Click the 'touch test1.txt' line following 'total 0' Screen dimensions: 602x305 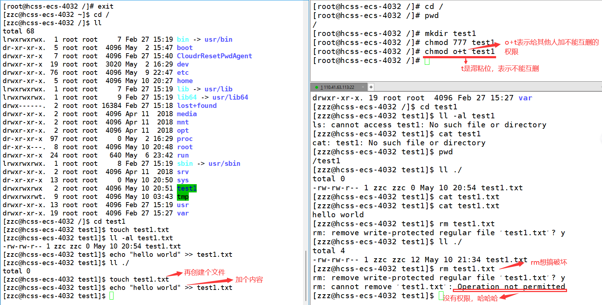pyautogui.click(x=139, y=279)
